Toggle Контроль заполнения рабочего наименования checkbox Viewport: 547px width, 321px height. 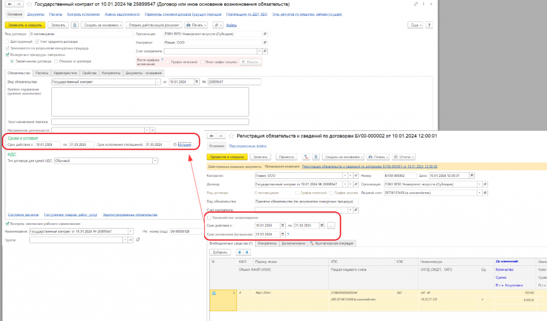point(7,224)
